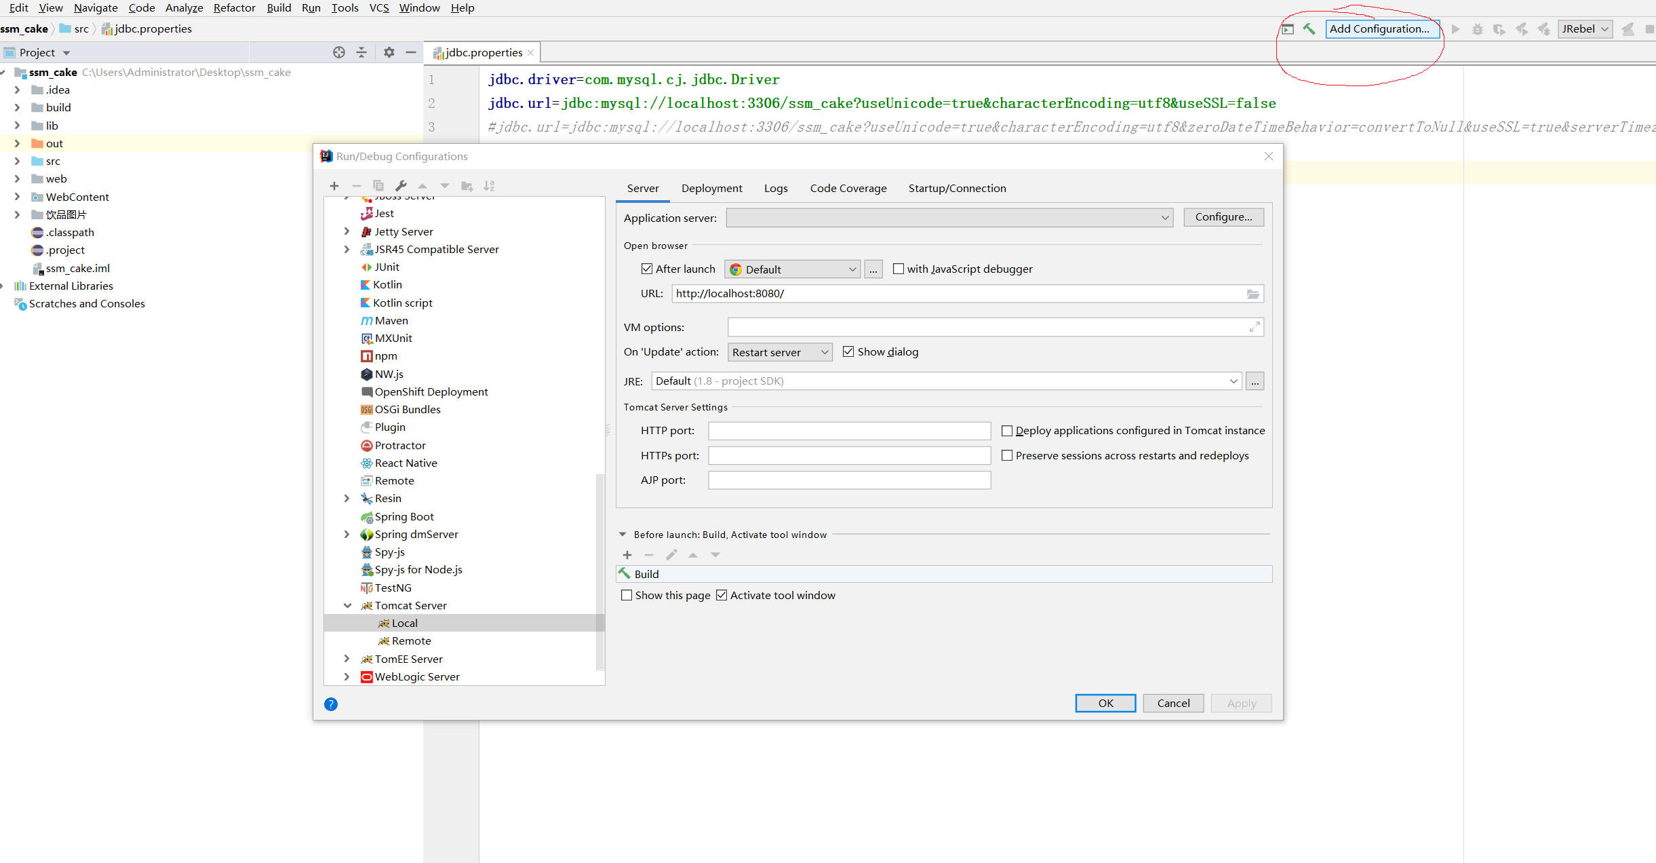
Task: Hide the Project panel with minus icon
Action: 411,52
